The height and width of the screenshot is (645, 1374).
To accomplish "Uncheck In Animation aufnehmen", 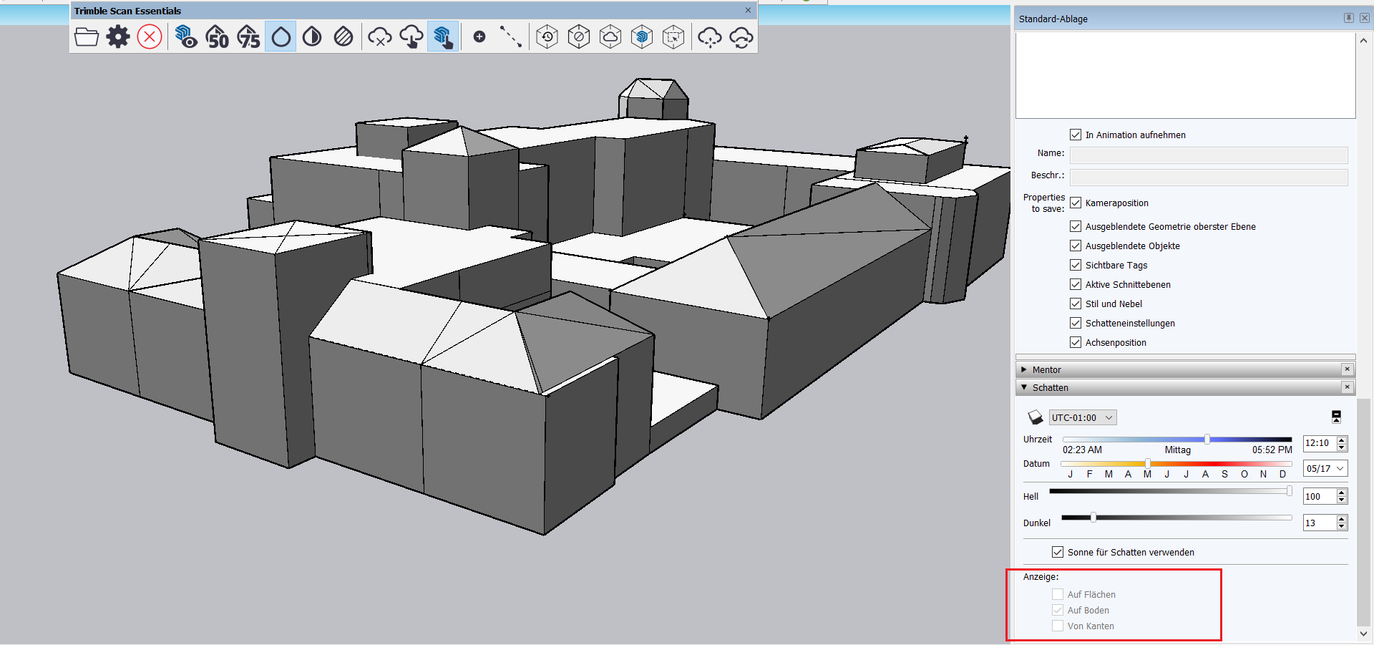I will pos(1076,135).
